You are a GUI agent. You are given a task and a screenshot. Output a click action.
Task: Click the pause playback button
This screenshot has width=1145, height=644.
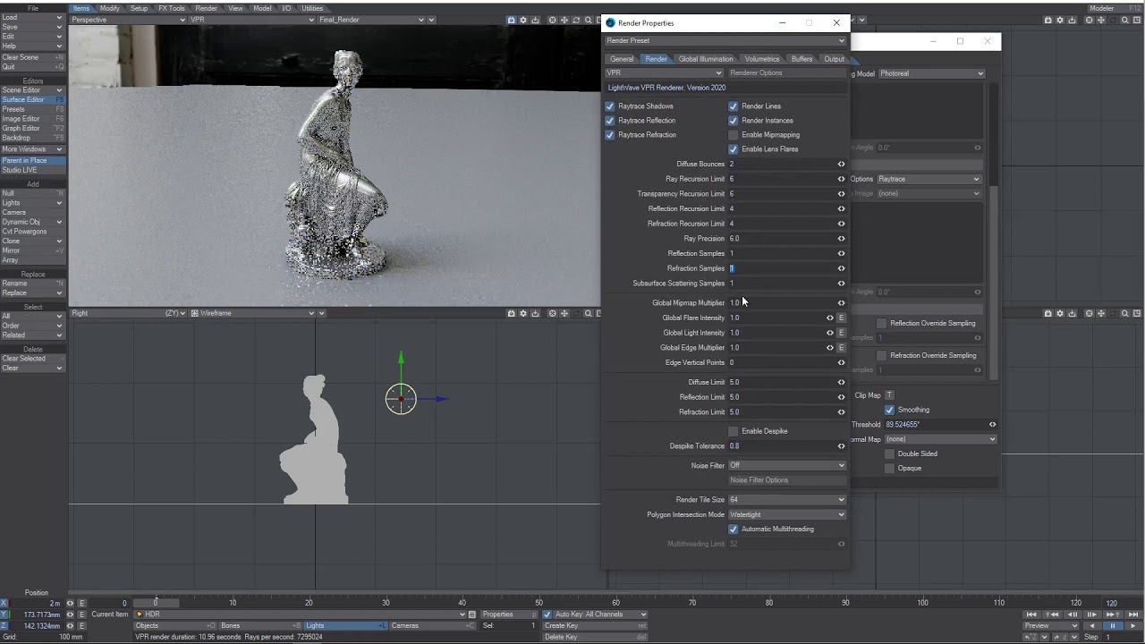coord(1112,625)
